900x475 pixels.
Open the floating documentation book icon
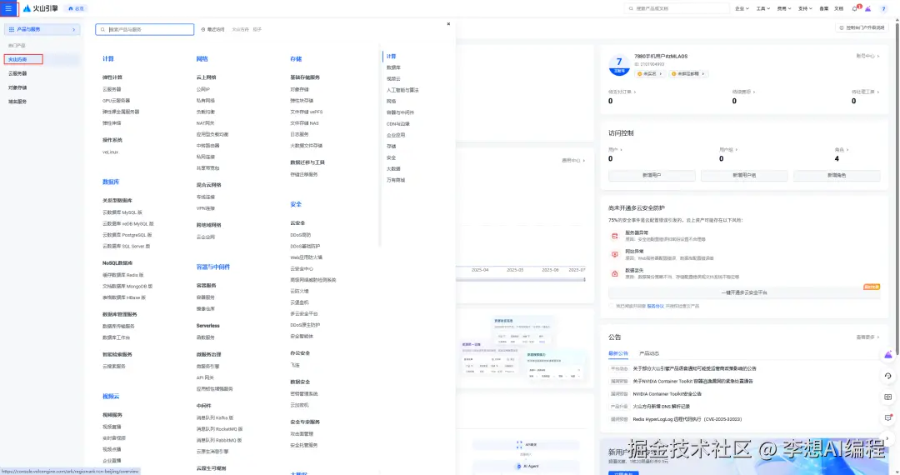click(888, 397)
